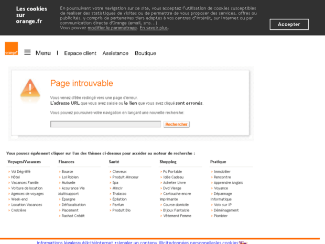Open Mincir link
The width and height of the screenshot is (325, 244).
[117, 188]
